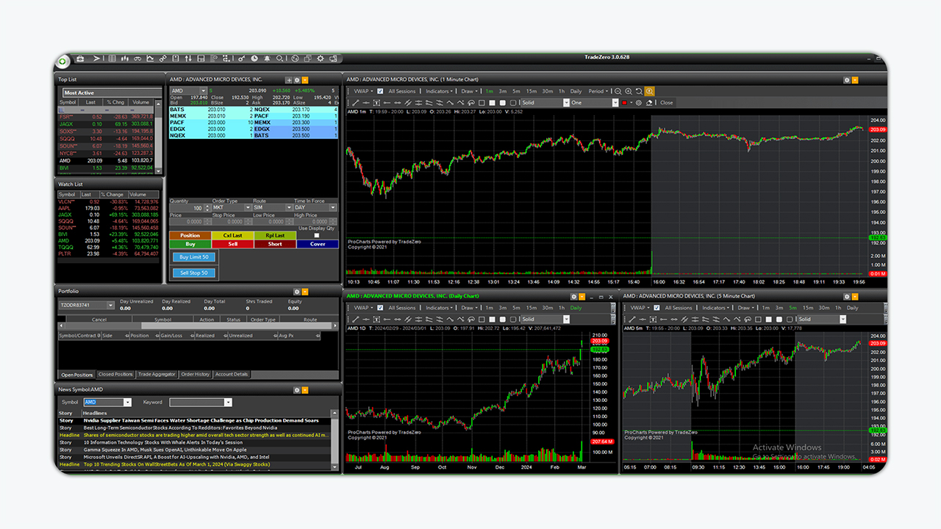Image resolution: width=941 pixels, height=529 pixels.
Task: Toggle the Use Display Qty checkbox
Action: (316, 235)
